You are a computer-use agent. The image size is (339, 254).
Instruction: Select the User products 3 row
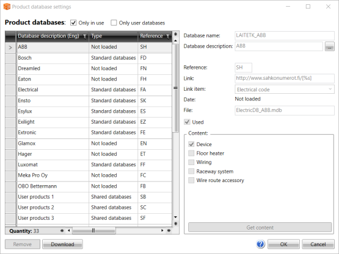click(89, 218)
